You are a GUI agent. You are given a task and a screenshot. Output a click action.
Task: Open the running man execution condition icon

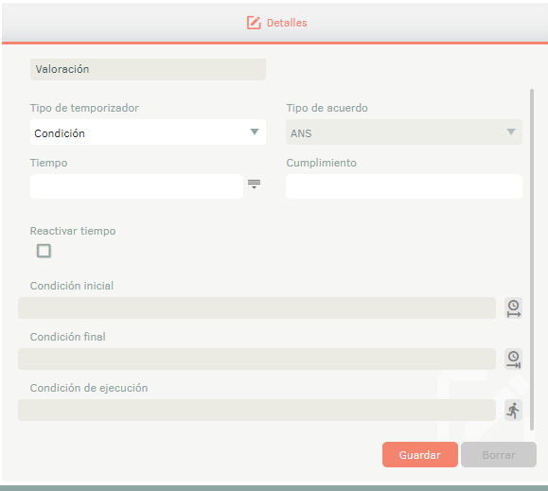(x=513, y=410)
